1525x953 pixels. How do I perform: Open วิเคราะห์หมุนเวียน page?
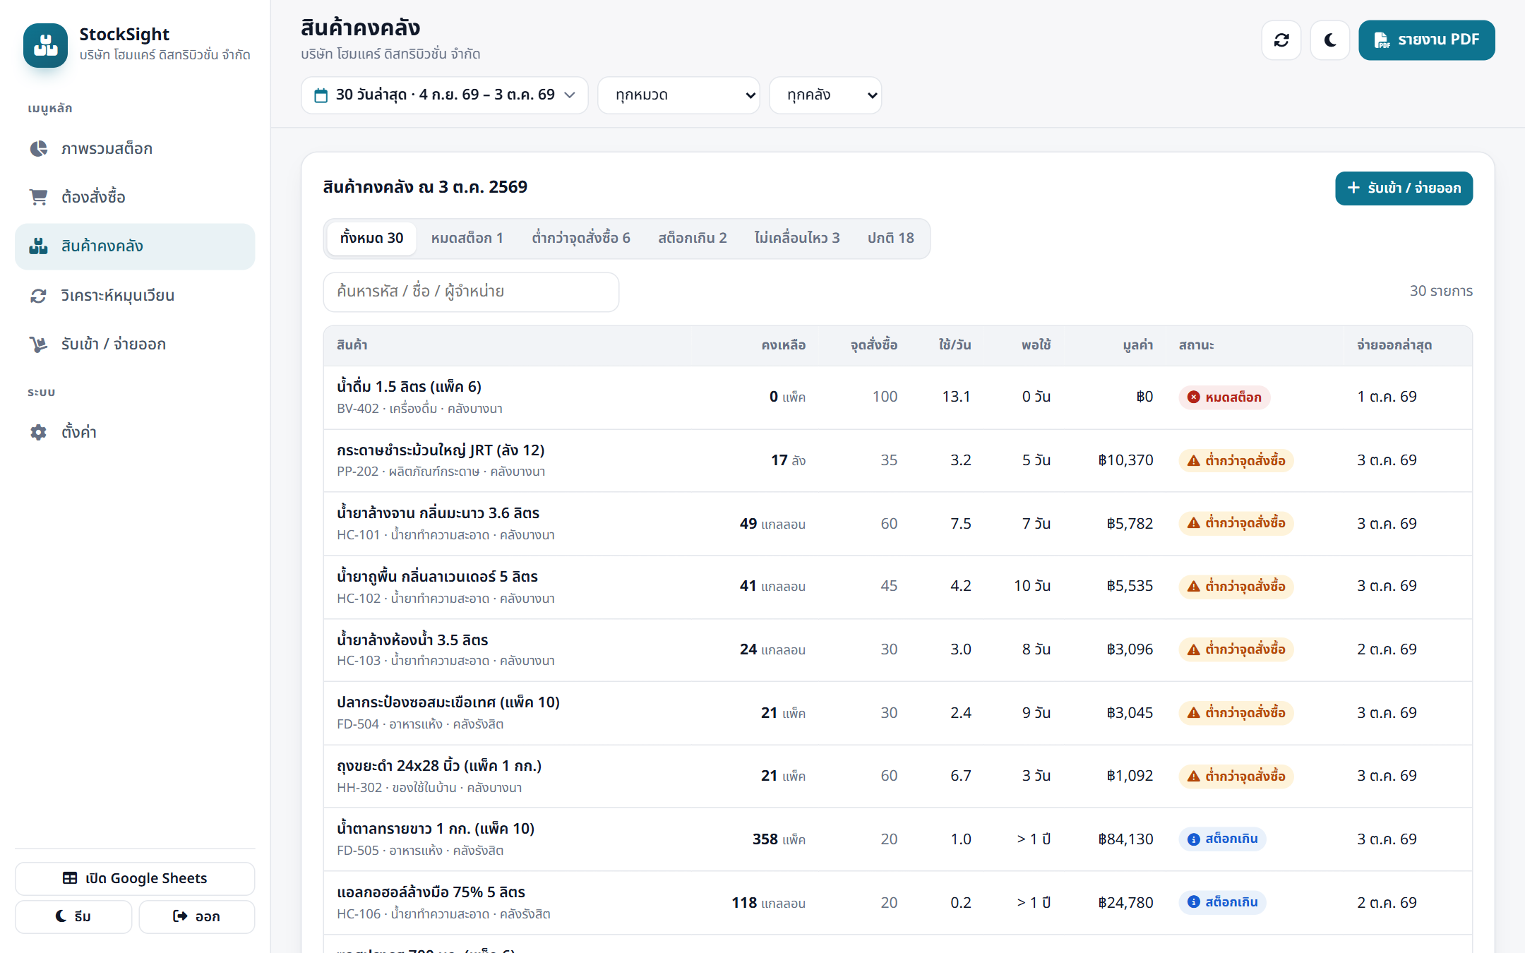135,295
